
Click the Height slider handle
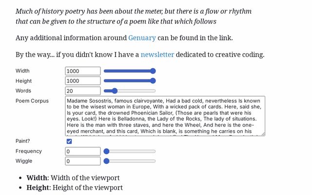coord(153,81)
